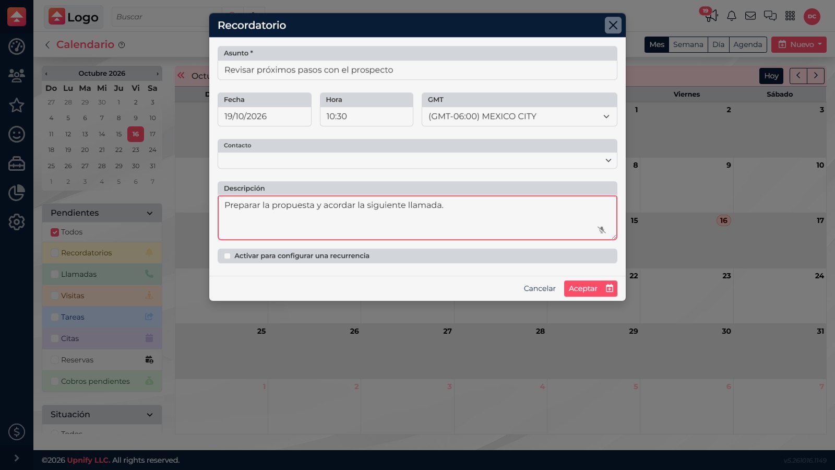This screenshot has height=470, width=835.
Task: Open the apps grid icon
Action: [790, 16]
